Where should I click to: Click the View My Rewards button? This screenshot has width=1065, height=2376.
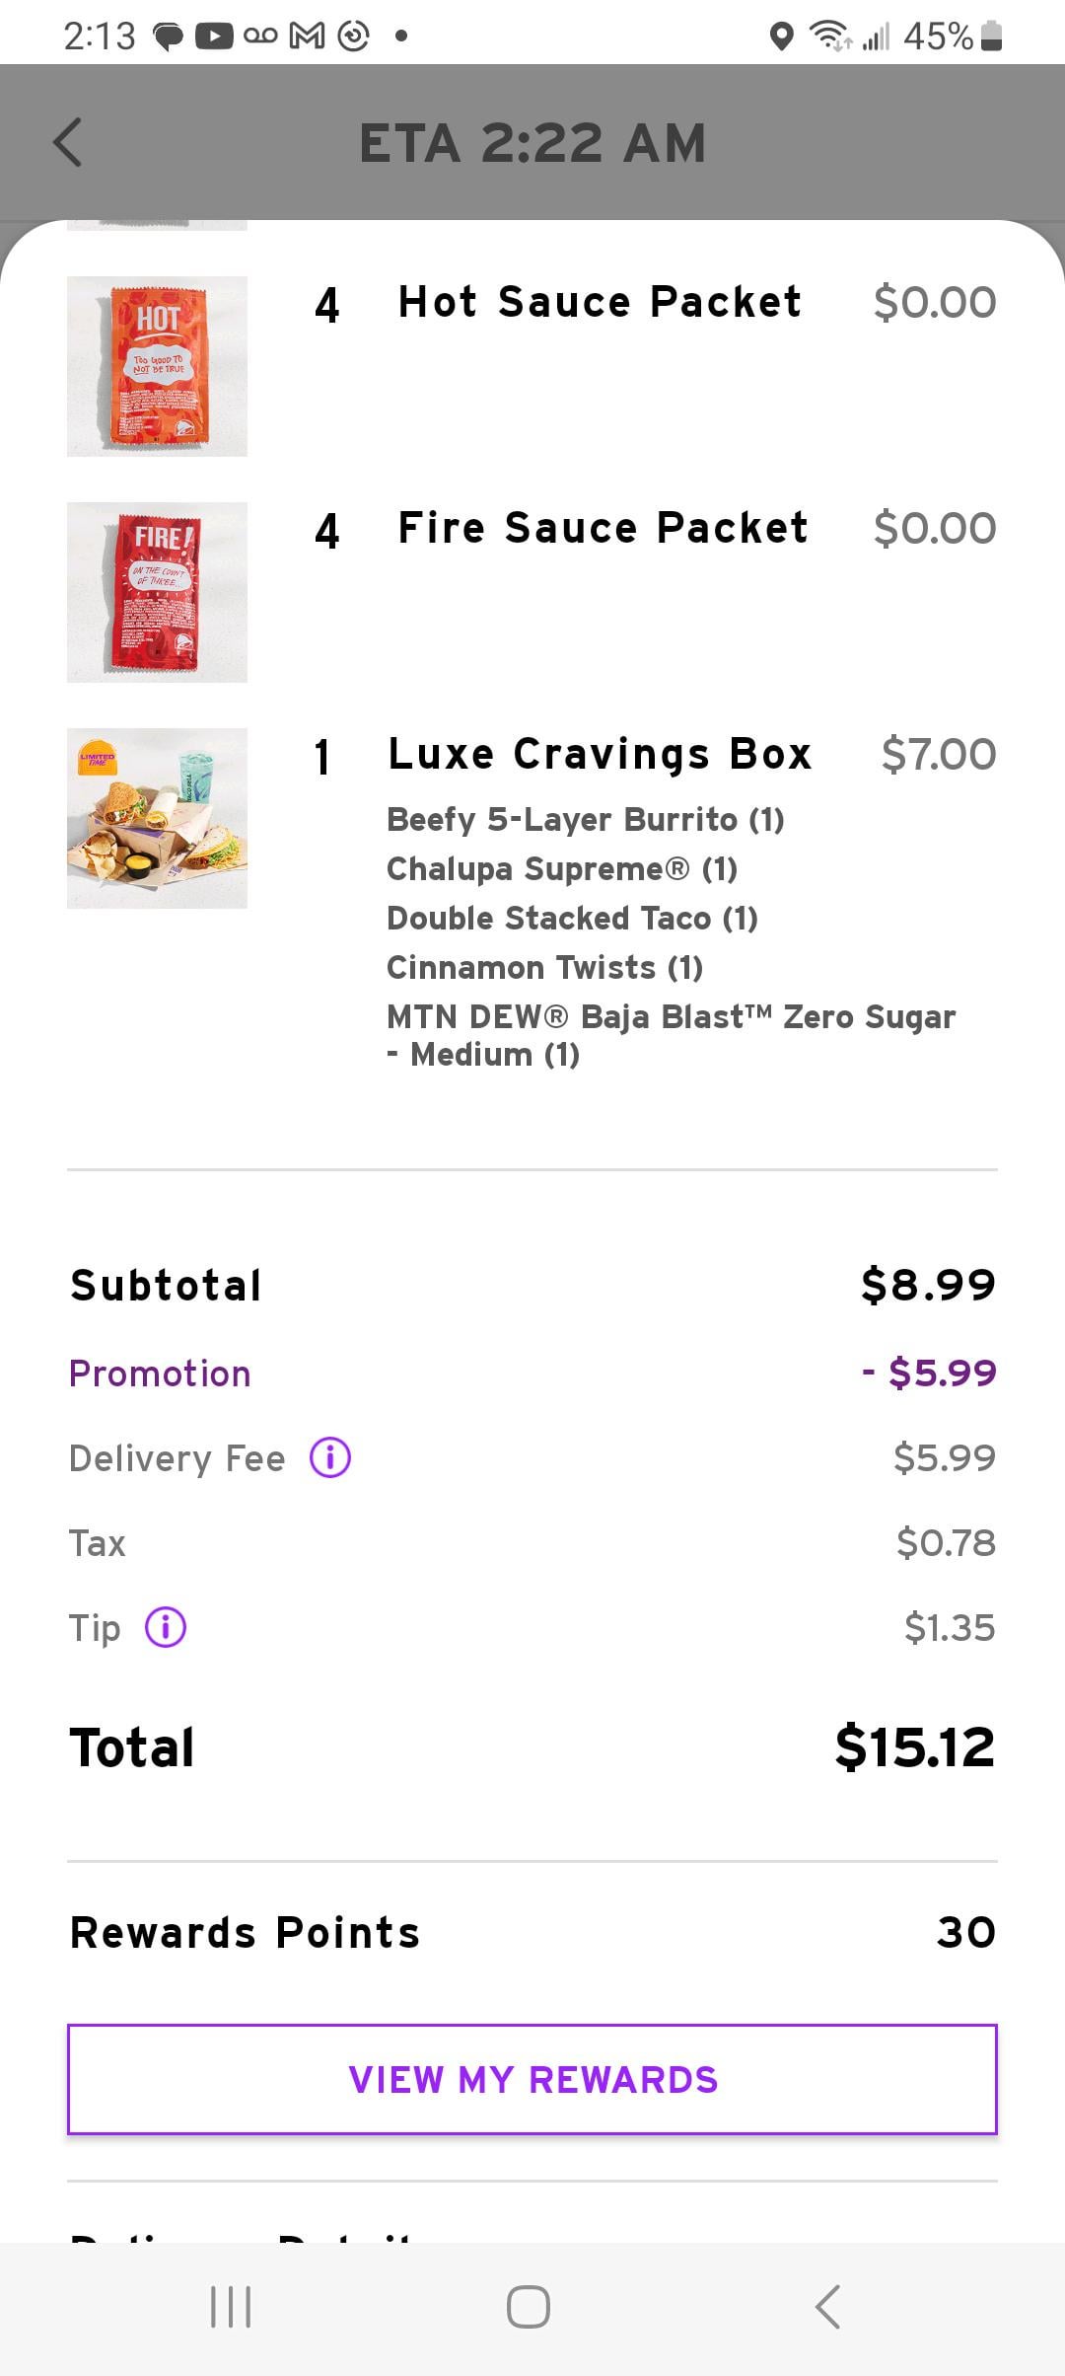tap(532, 2080)
